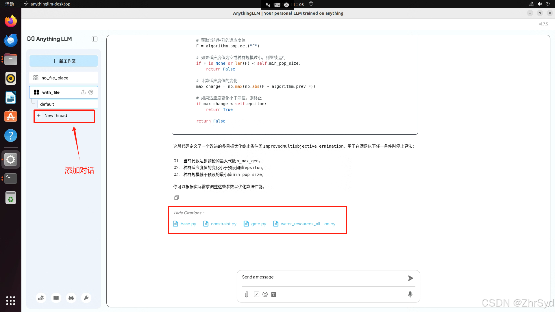Viewport: 555px width, 312px height.
Task: Open settings wrench icon in sidebar footer
Action: point(86,298)
